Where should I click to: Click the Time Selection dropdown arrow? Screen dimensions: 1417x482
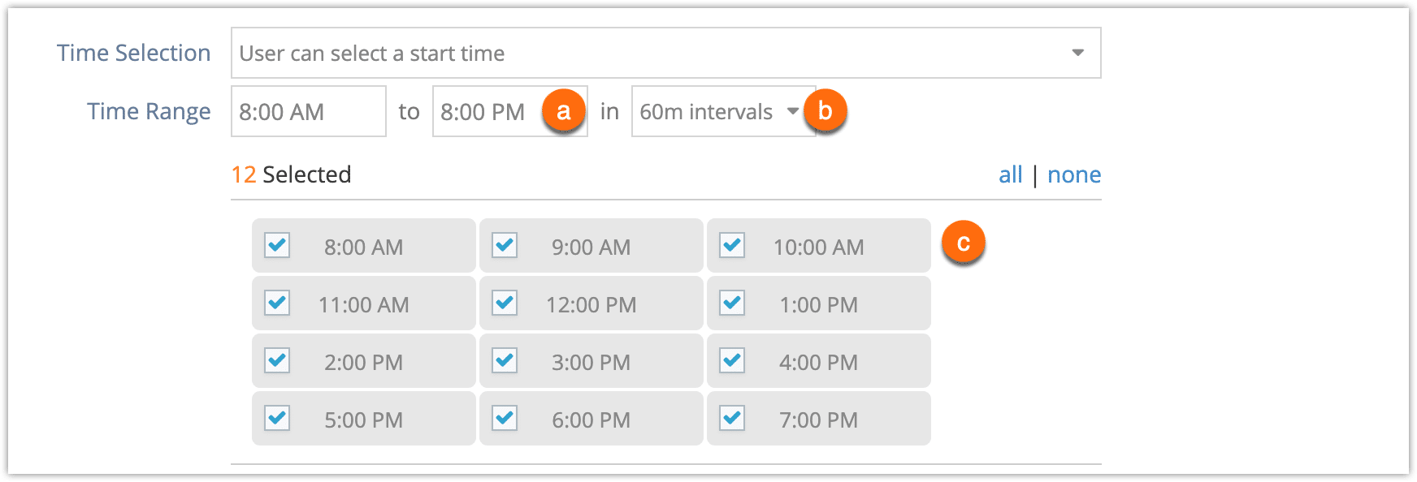pos(1077,53)
